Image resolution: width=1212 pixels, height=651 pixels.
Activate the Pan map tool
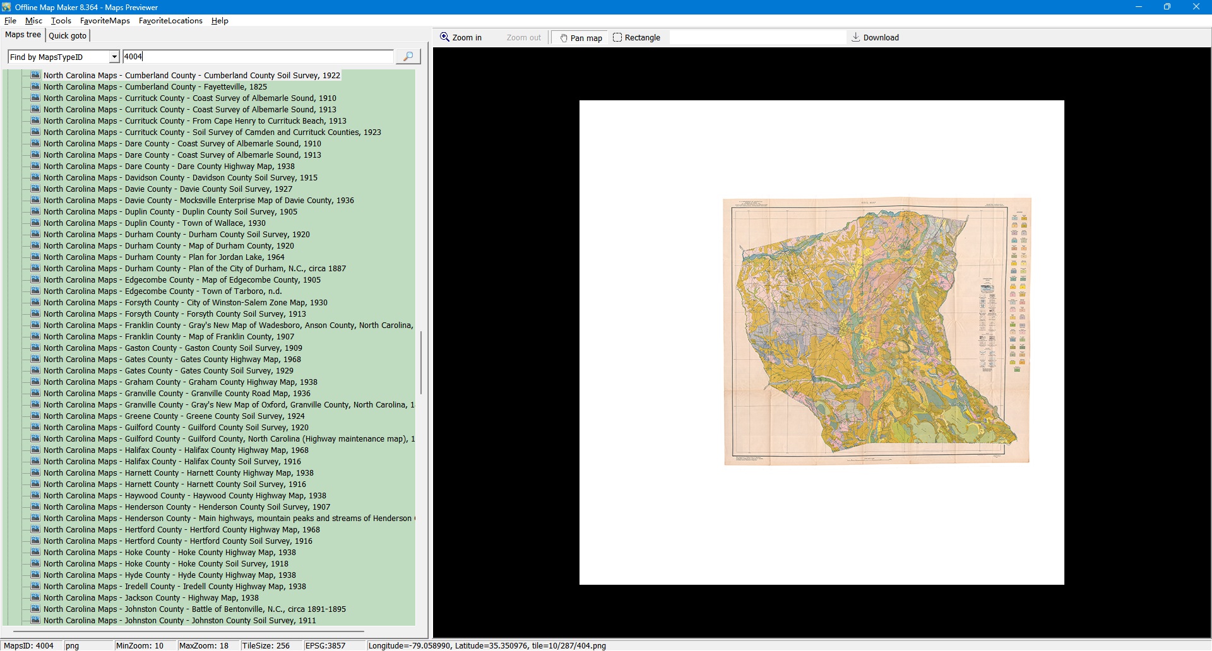coord(581,38)
